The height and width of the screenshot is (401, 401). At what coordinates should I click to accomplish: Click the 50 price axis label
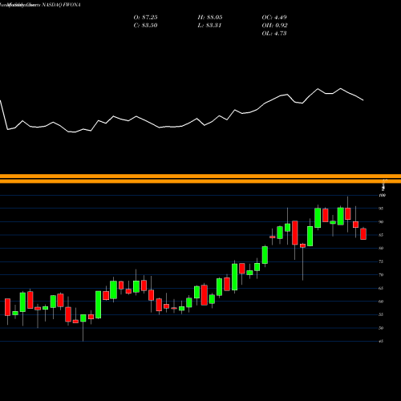(382, 328)
